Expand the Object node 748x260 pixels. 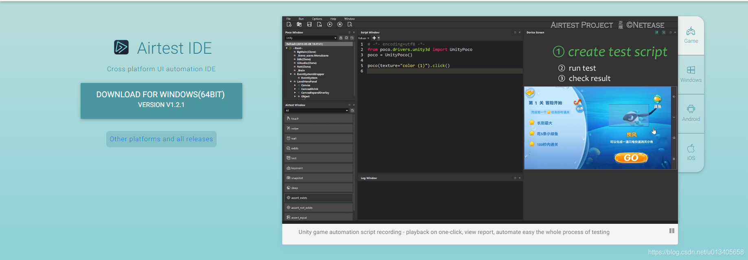tap(295, 96)
